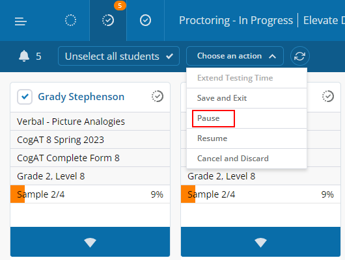Click the circular refresh button

click(299, 56)
